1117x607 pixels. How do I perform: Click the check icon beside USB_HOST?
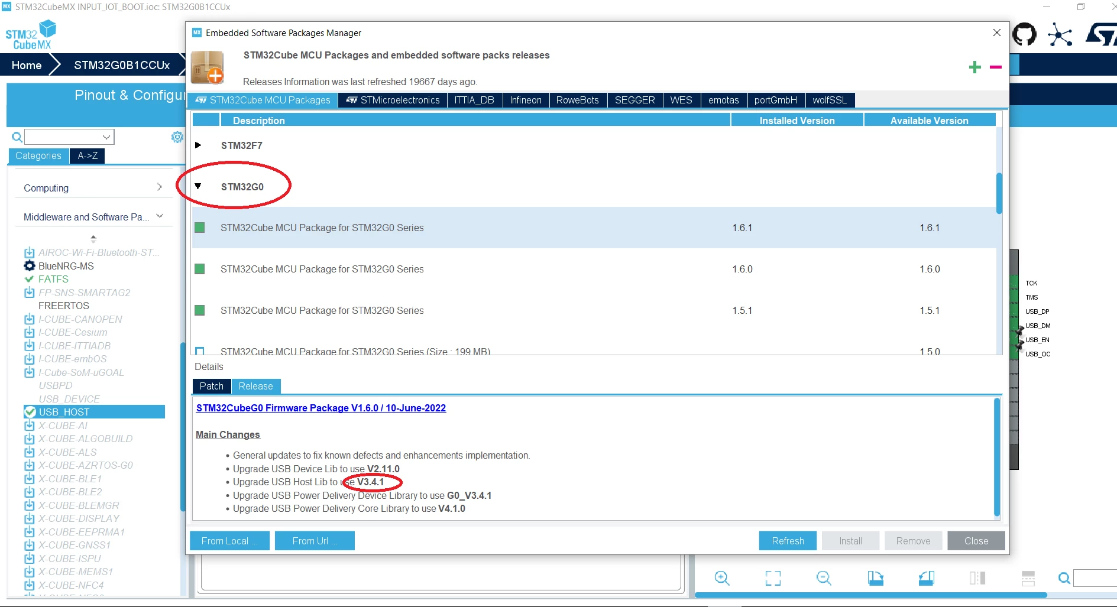30,412
